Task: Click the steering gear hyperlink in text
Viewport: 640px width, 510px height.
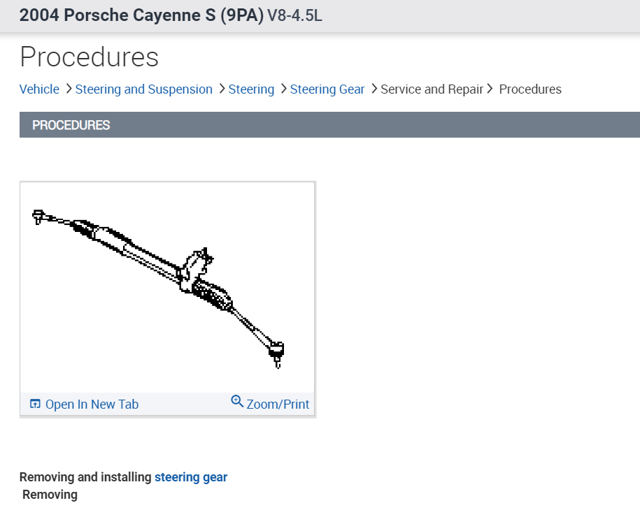Action: (x=191, y=476)
